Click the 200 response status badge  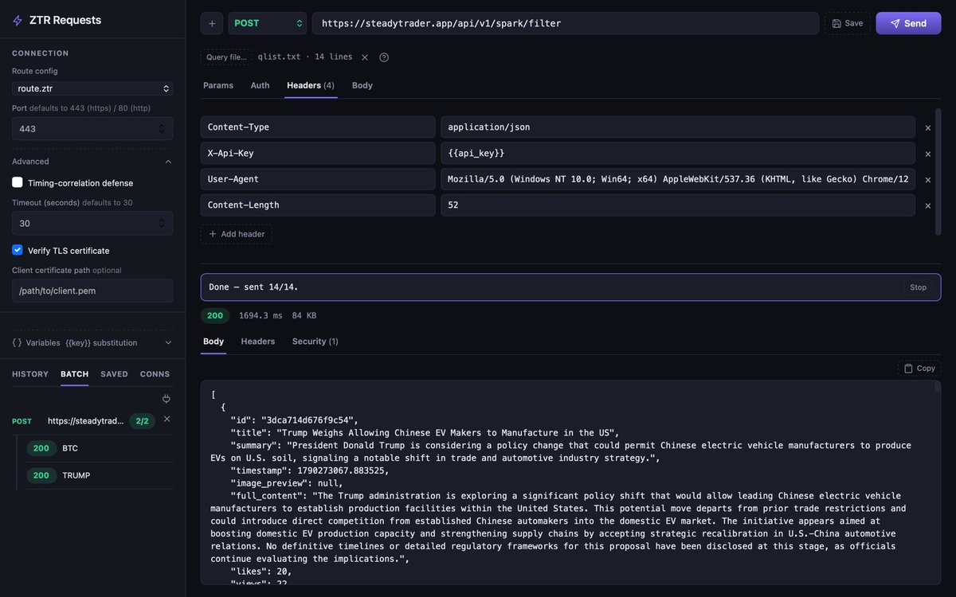(x=215, y=316)
